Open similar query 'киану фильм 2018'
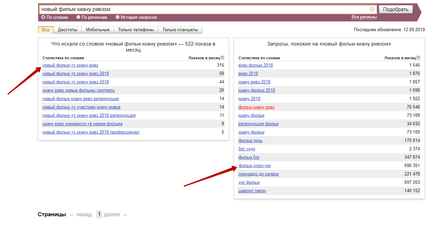Image resolution: width=435 pixels, height=235 pixels. (x=257, y=90)
